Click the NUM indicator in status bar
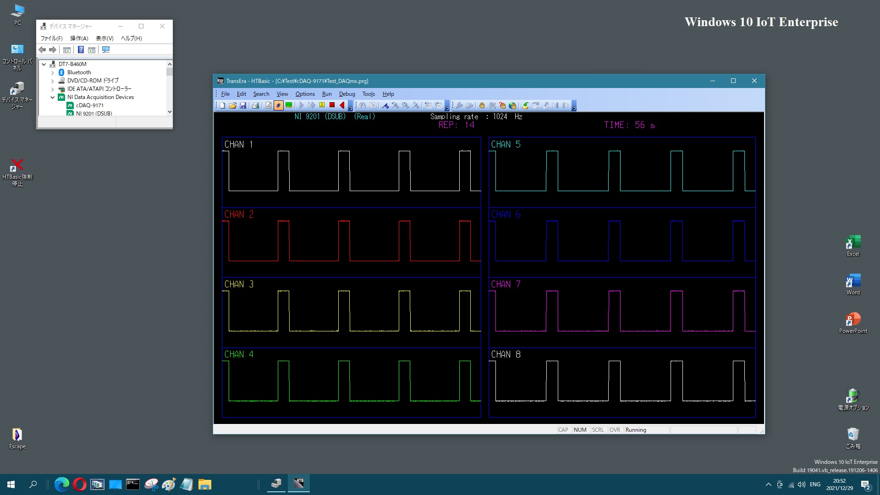 [x=580, y=430]
